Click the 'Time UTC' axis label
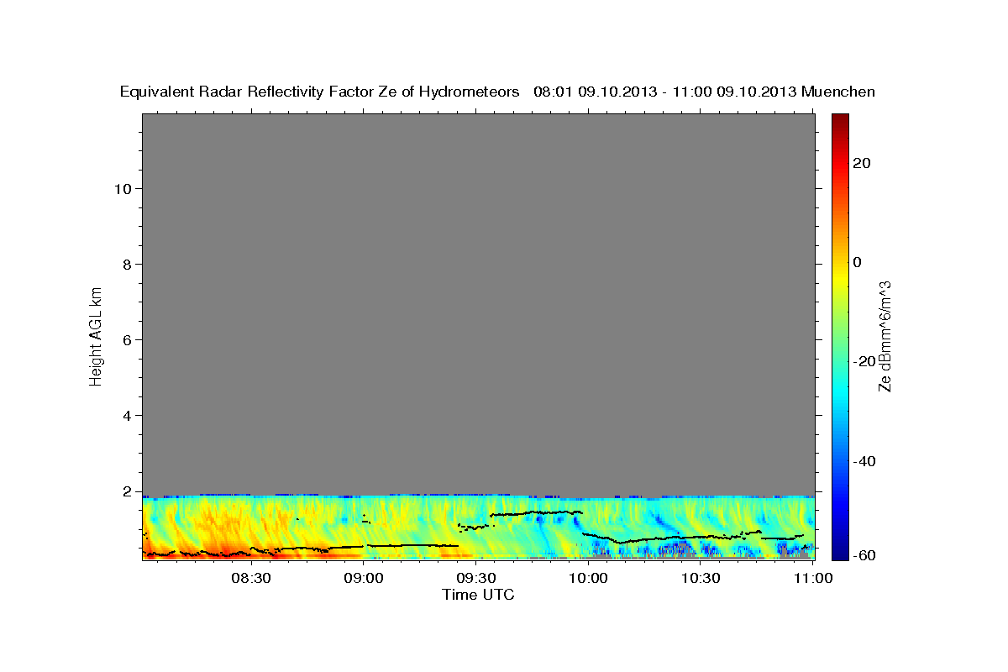This screenshot has height=672, width=1008. pos(478,595)
